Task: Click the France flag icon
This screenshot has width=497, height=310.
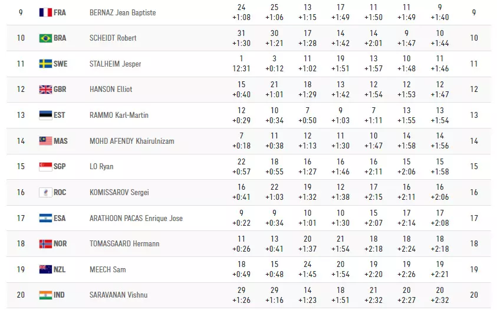Action: (45, 12)
